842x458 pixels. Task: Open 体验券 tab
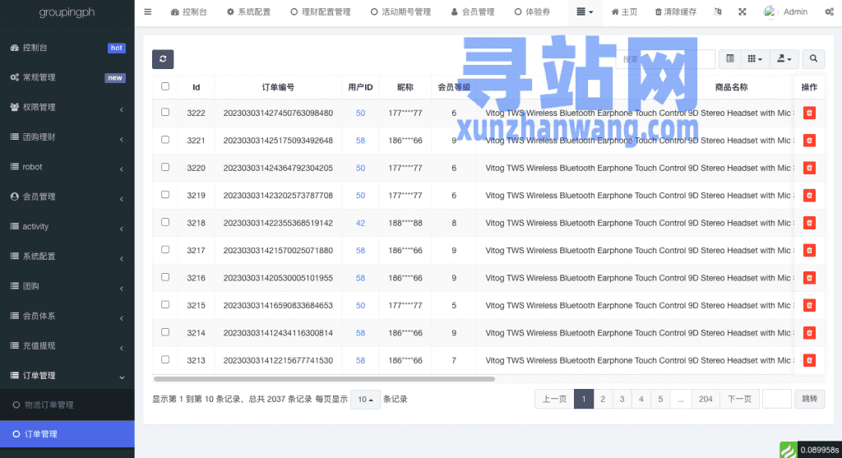click(x=532, y=12)
